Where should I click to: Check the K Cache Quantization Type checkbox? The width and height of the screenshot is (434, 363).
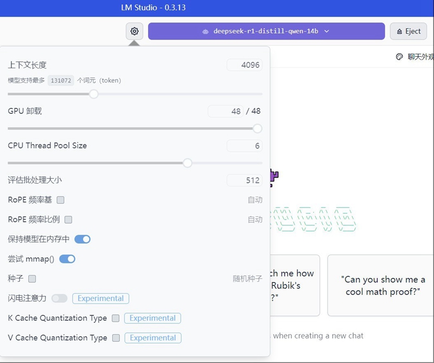coord(116,318)
